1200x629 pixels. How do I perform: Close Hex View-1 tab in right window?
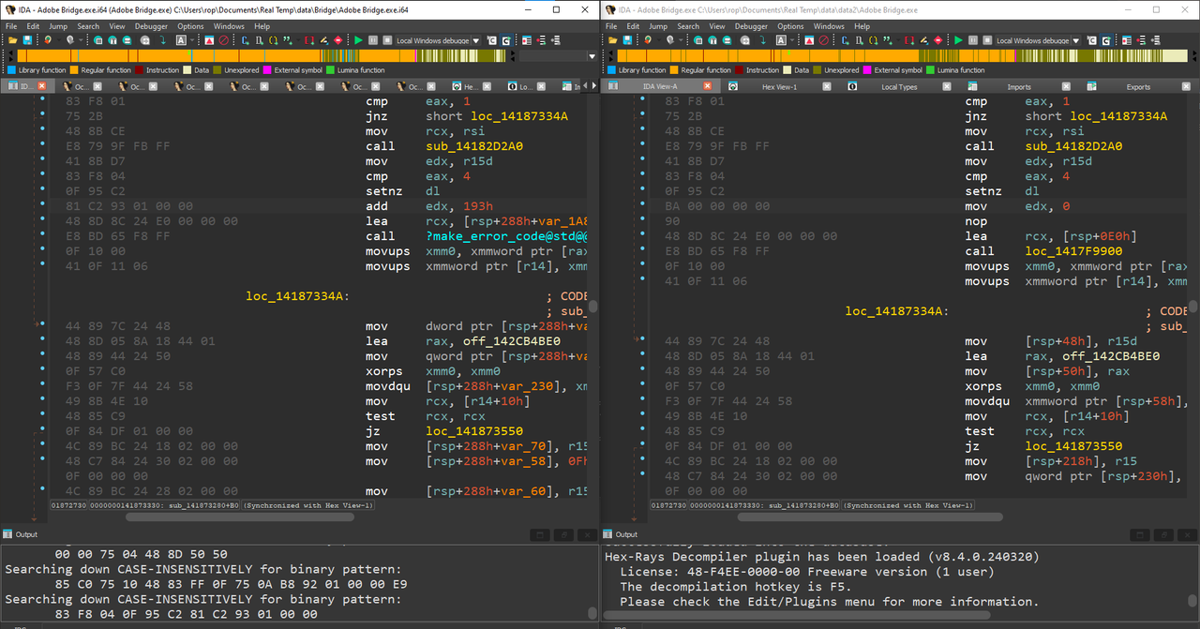coord(827,86)
